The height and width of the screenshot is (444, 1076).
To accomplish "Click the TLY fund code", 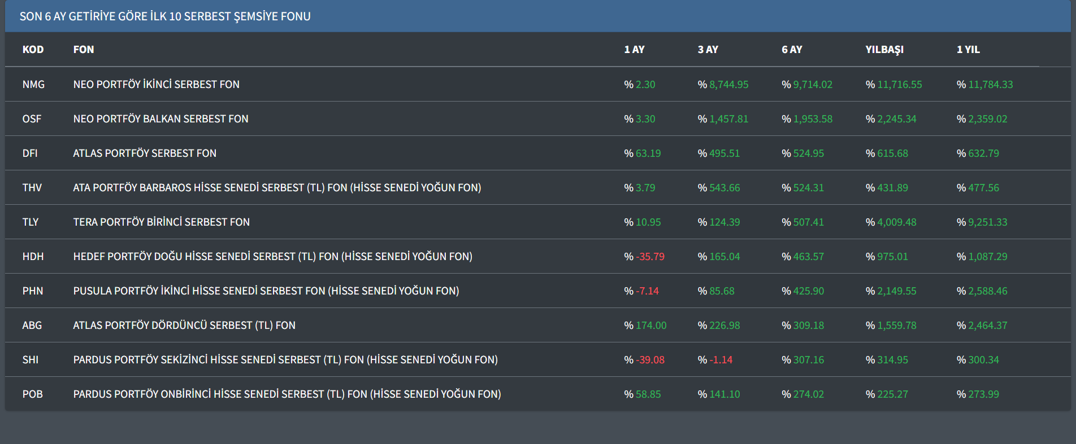I will click(x=31, y=222).
